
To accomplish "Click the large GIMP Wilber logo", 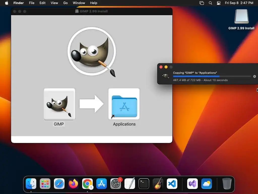I will click(x=92, y=52).
